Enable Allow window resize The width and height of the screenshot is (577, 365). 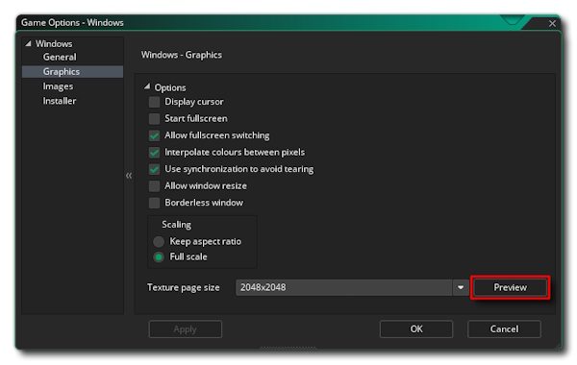(154, 186)
